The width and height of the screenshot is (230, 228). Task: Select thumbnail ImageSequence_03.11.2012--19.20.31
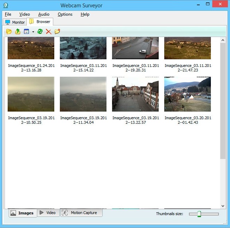tap(135, 48)
